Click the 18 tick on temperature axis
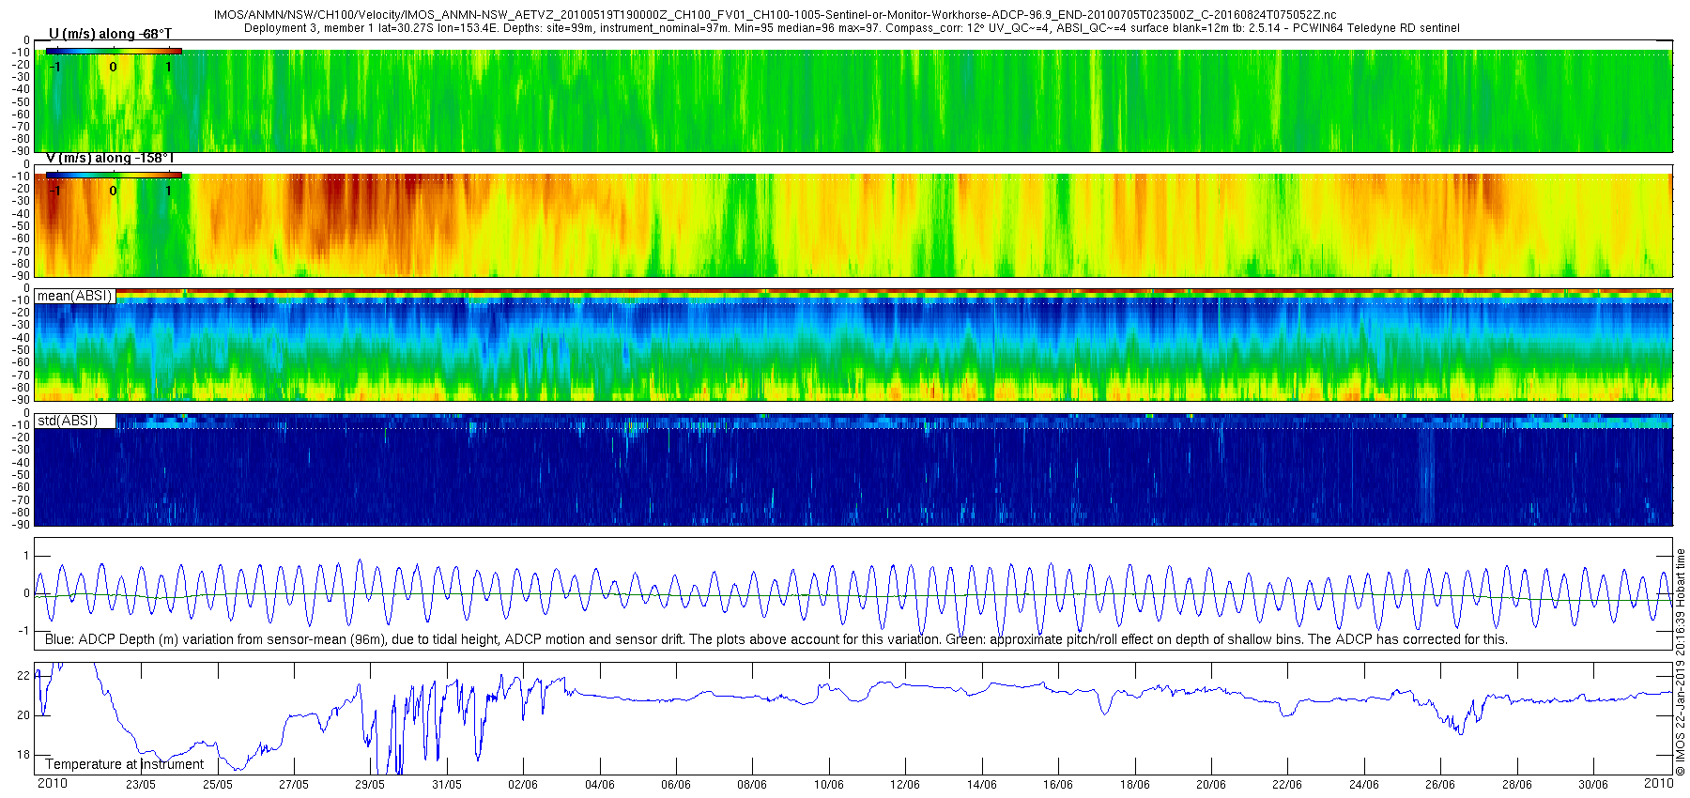1690x798 pixels. [24, 755]
